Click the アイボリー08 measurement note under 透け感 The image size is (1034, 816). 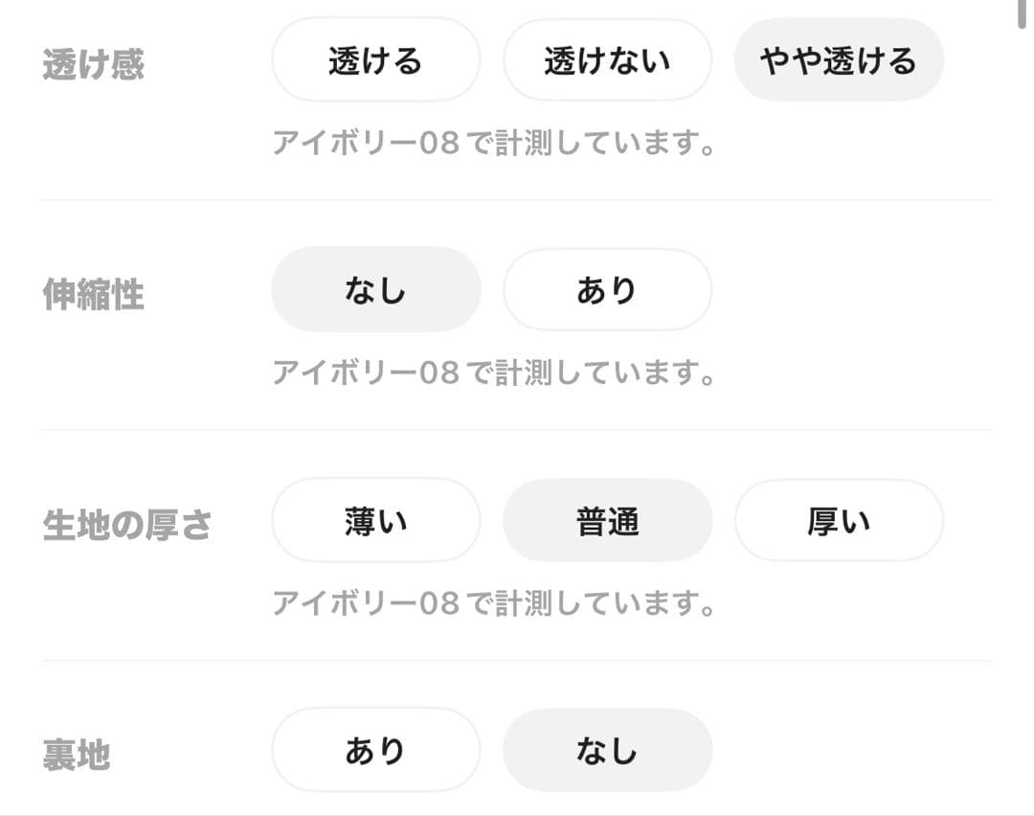click(493, 142)
